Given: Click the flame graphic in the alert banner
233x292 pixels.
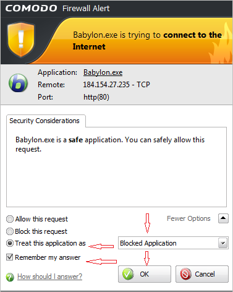Looking at the screenshot, I should (x=221, y=45).
